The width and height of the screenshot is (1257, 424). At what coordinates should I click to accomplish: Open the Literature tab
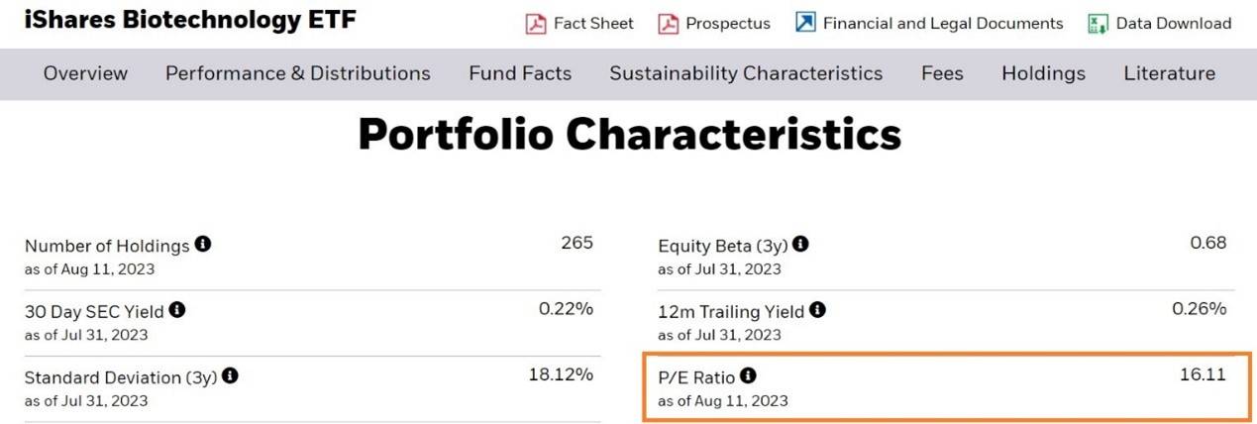[x=1169, y=73]
